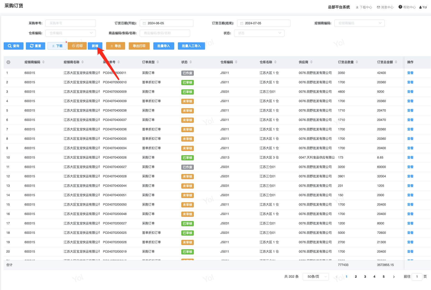Click calendar icon in 订货日期(开始) field
Screen dimensions: 431x290
pos(144,24)
